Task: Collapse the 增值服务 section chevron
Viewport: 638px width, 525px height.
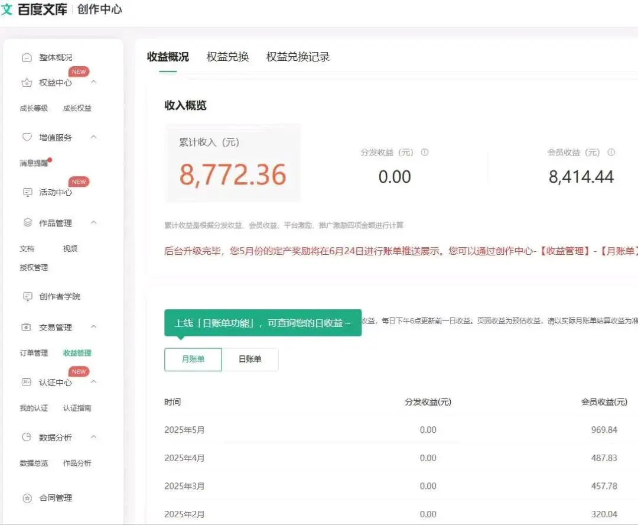Action: [93, 137]
